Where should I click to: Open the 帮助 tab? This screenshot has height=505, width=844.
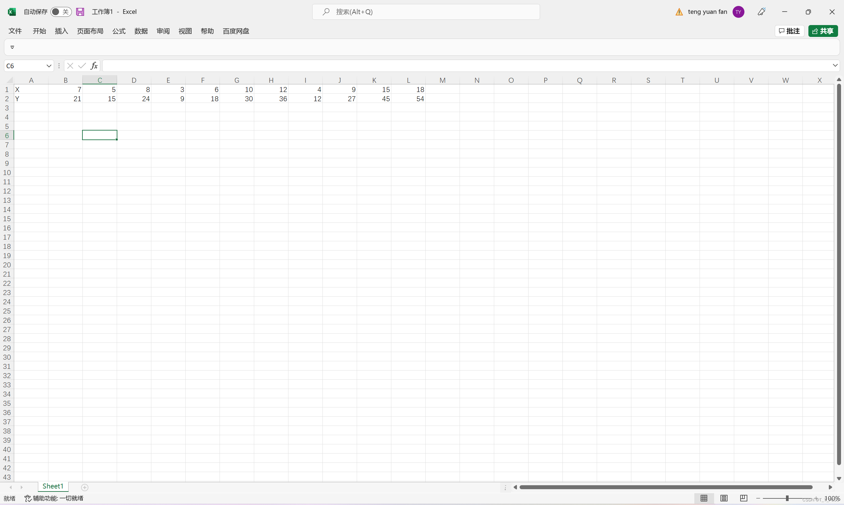click(207, 31)
